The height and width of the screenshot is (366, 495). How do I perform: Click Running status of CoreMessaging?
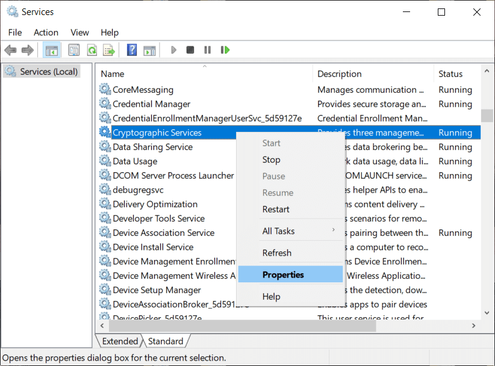pyautogui.click(x=455, y=90)
